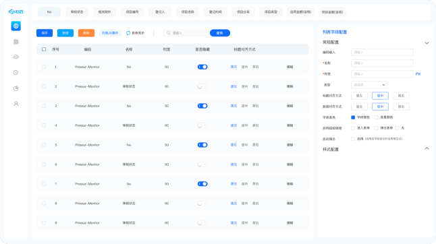Image resolution: width=436 pixels, height=244 pixels.
Task: Click the orange 删除 button
Action: pos(86,33)
